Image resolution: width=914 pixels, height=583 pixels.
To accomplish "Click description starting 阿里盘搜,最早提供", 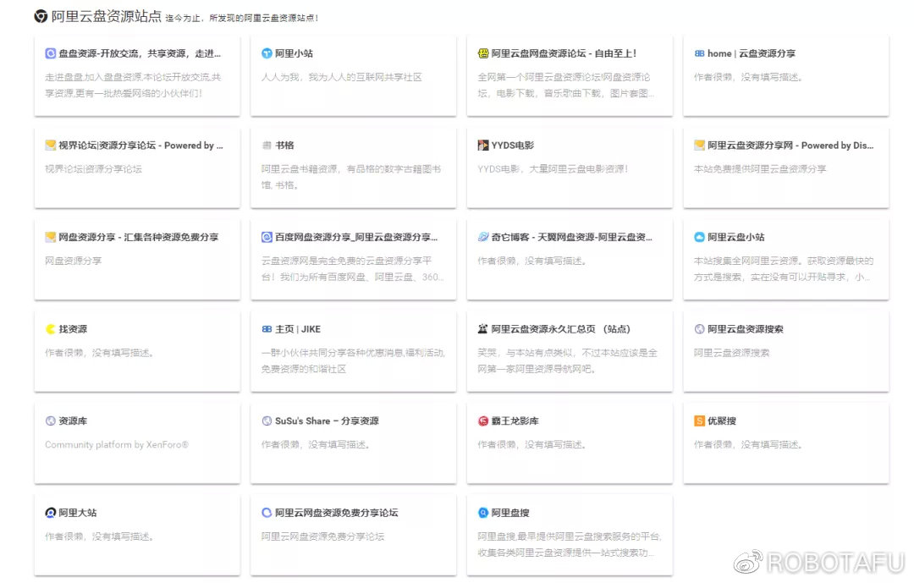I will (x=570, y=545).
